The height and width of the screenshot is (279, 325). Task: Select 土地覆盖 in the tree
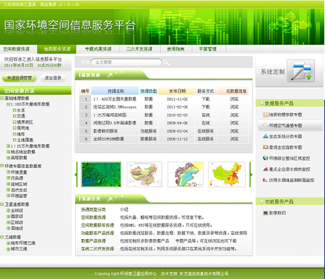pyautogui.click(x=25, y=140)
